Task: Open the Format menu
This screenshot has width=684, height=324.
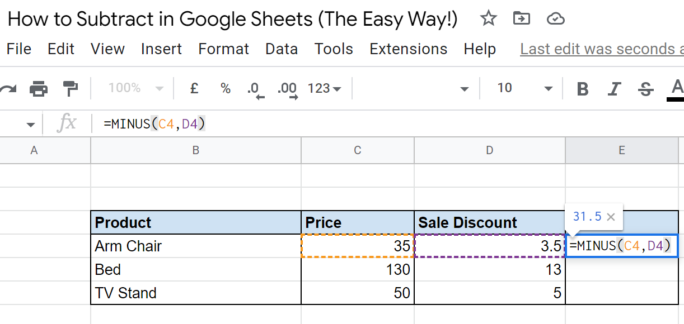Action: [224, 49]
